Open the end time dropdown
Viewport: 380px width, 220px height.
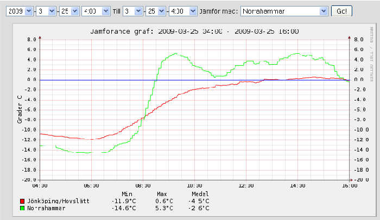pyautogui.click(x=182, y=11)
